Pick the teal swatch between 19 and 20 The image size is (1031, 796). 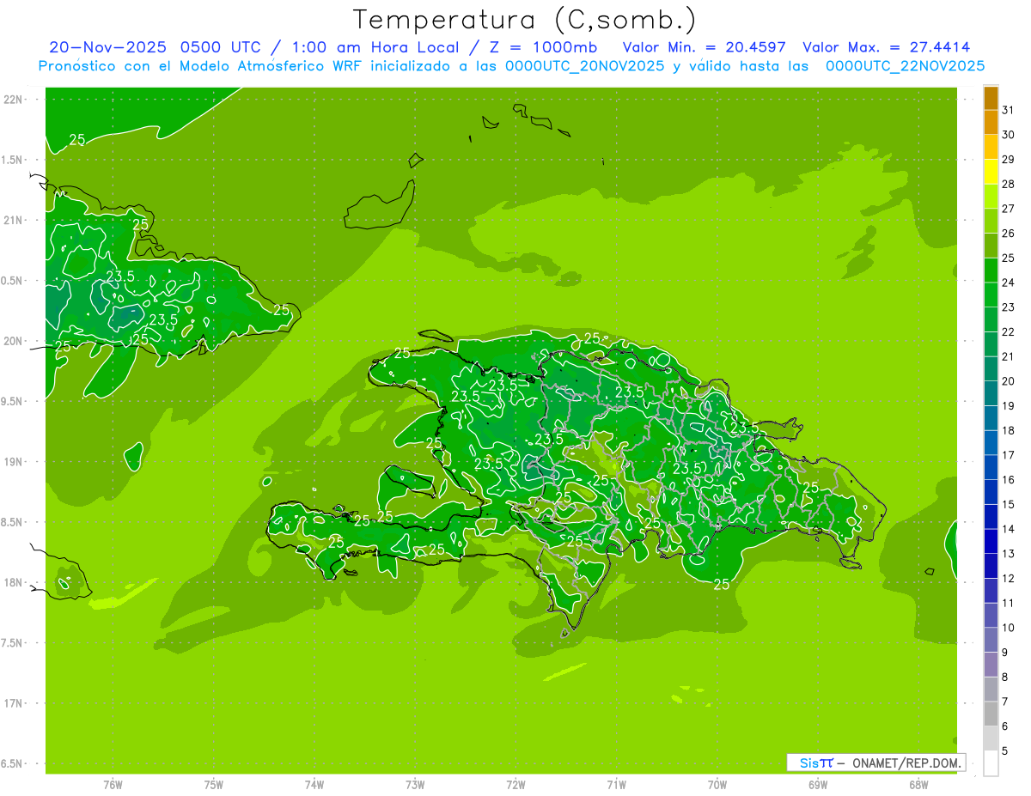[x=991, y=393]
